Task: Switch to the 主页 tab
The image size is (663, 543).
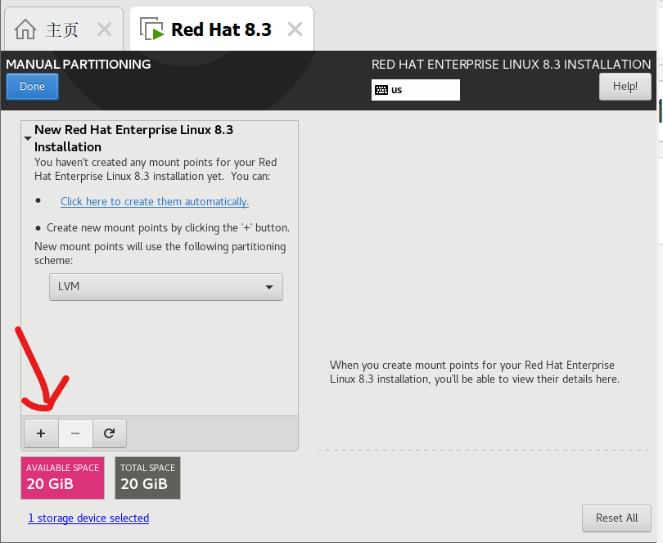Action: point(63,28)
